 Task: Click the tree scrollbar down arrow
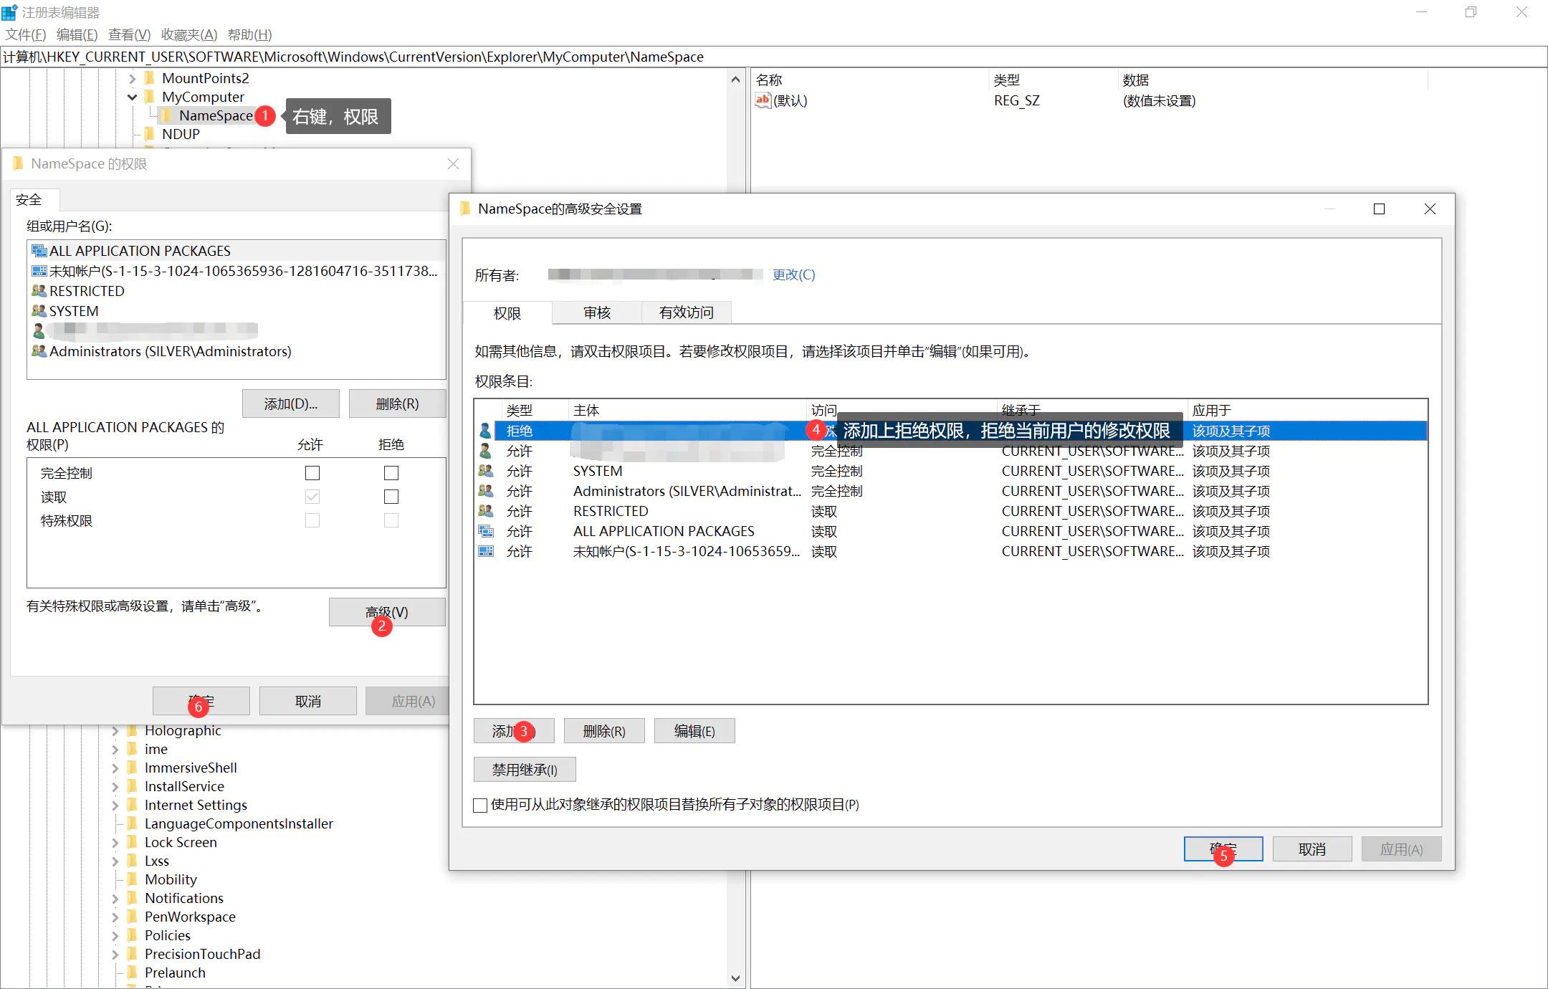point(735,978)
